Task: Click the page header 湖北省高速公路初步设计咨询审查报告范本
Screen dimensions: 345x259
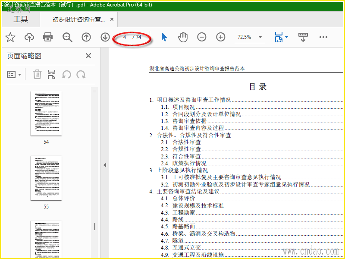Action: tap(197, 69)
